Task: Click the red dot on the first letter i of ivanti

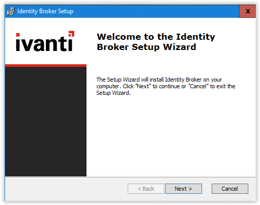Action: pyautogui.click(x=18, y=35)
